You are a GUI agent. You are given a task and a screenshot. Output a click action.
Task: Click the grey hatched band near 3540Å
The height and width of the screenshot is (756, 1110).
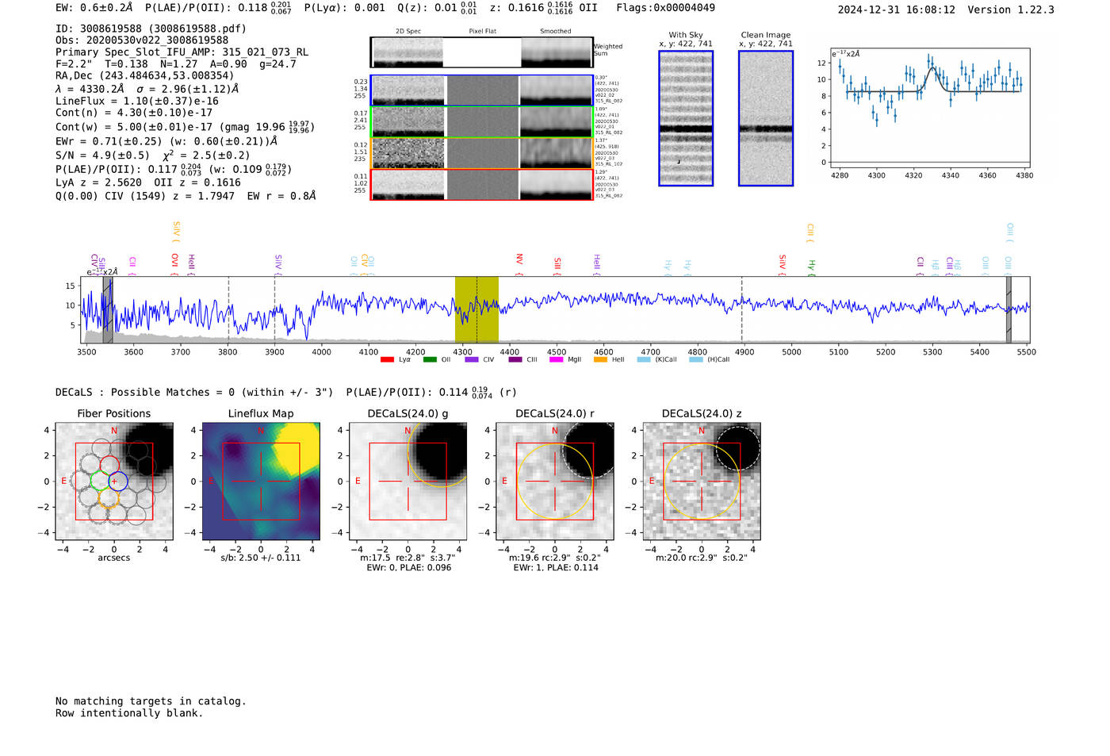tap(107, 309)
